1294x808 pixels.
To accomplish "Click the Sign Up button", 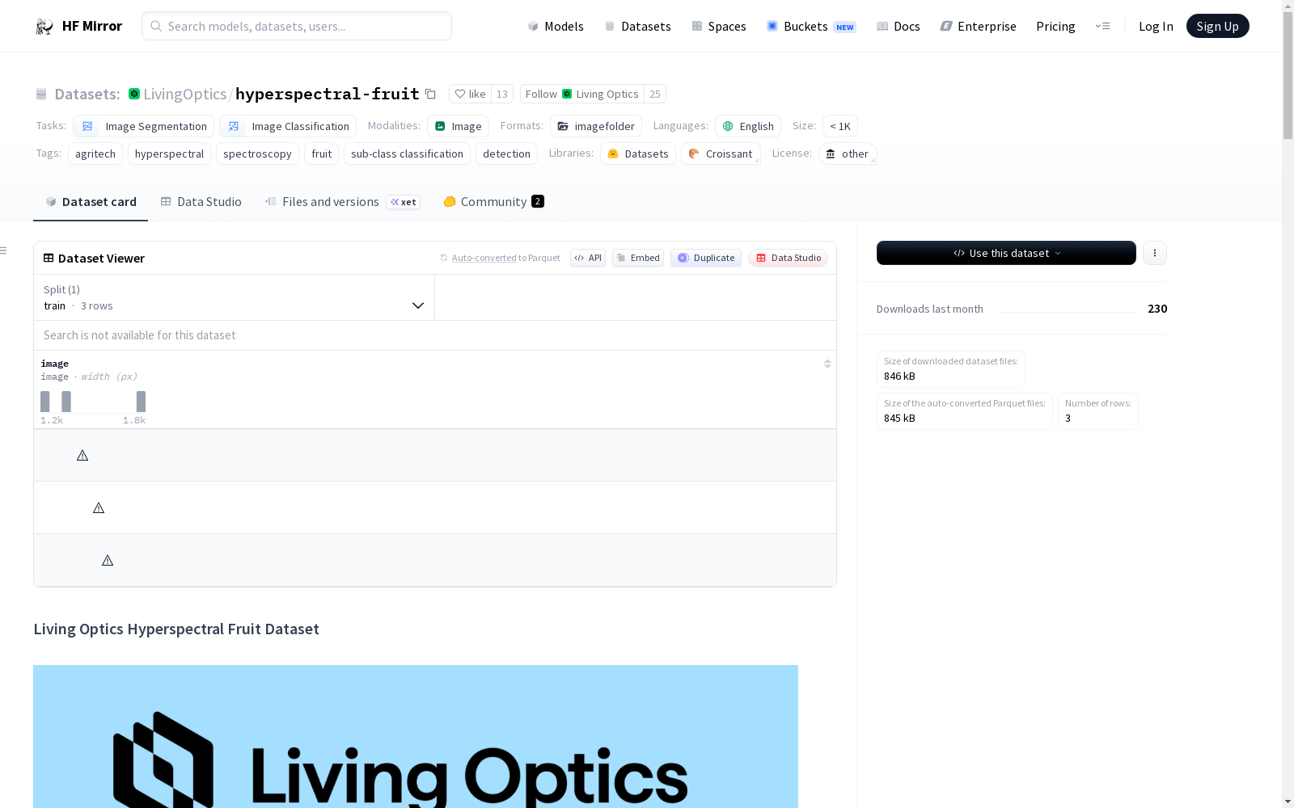I will (1217, 26).
